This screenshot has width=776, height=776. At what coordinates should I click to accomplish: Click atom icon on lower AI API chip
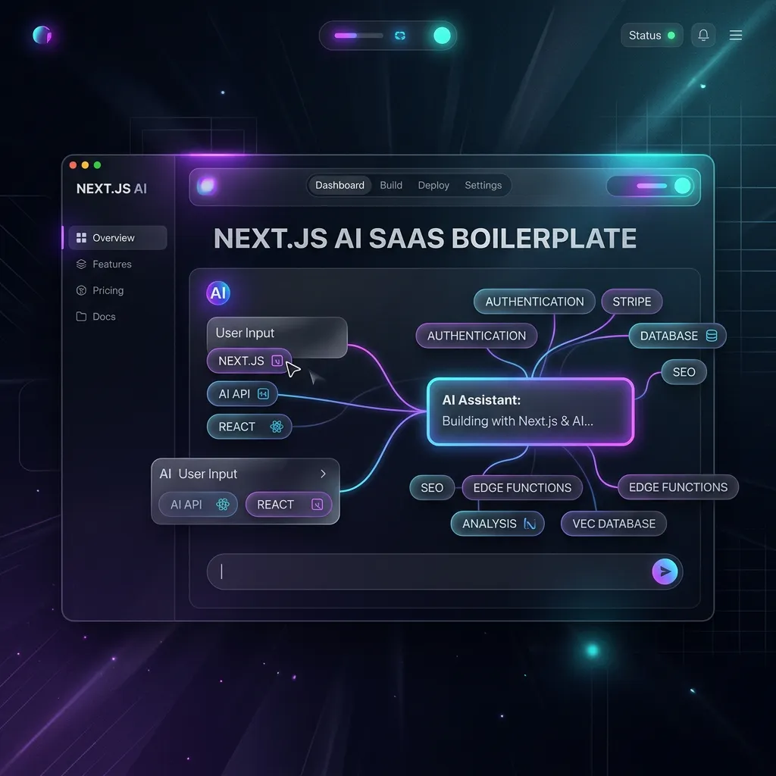(x=223, y=504)
